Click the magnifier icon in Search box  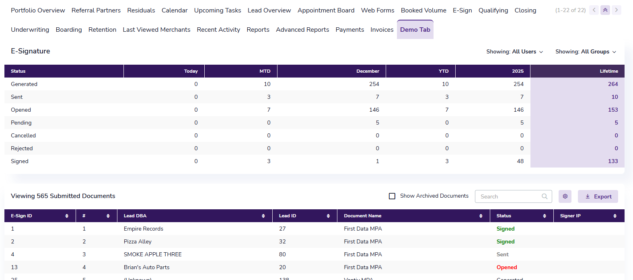coord(545,196)
